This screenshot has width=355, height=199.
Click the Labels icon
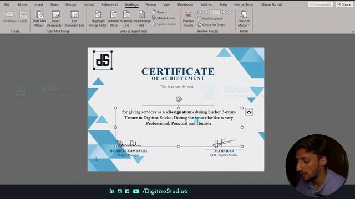22,17
